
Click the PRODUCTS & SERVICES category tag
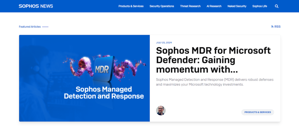tap(258, 112)
